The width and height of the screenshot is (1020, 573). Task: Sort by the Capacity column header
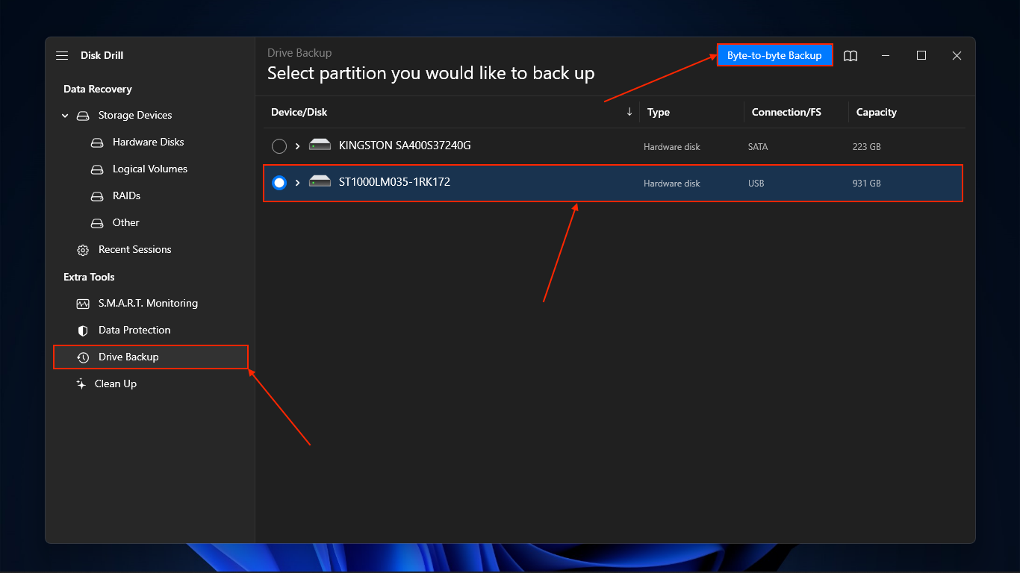pos(877,112)
